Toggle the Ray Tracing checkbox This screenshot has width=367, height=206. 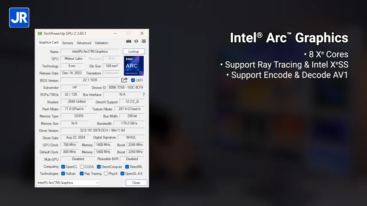pos(82,174)
